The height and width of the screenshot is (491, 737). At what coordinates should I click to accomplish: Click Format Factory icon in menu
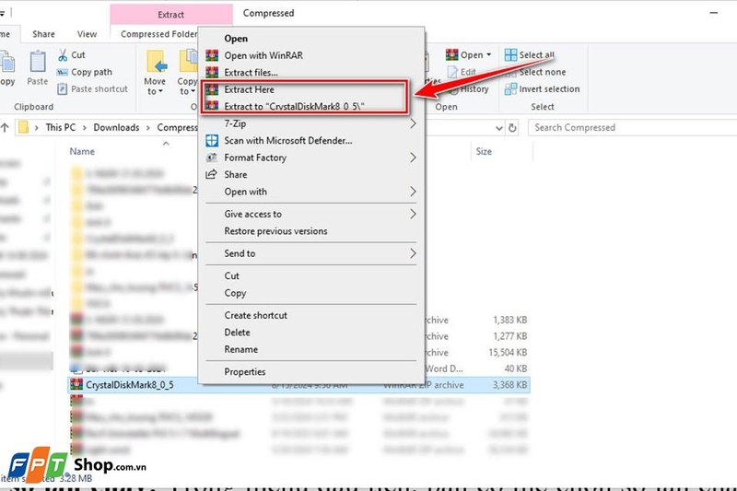pos(212,158)
